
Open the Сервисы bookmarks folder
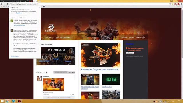[x=4, y=7]
